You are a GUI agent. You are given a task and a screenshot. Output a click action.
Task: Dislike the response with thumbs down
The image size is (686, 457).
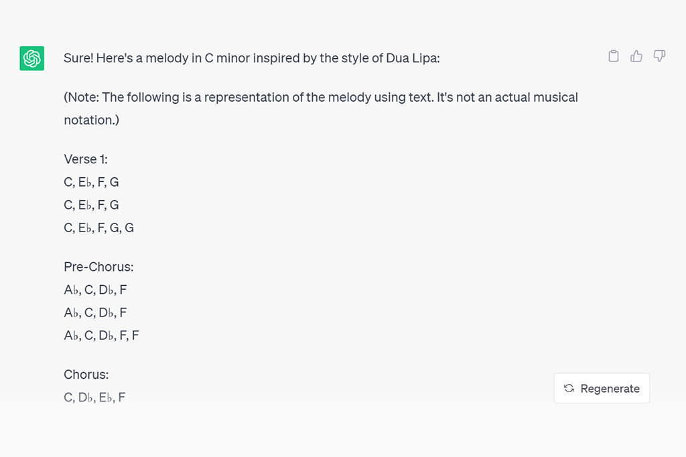tap(659, 56)
